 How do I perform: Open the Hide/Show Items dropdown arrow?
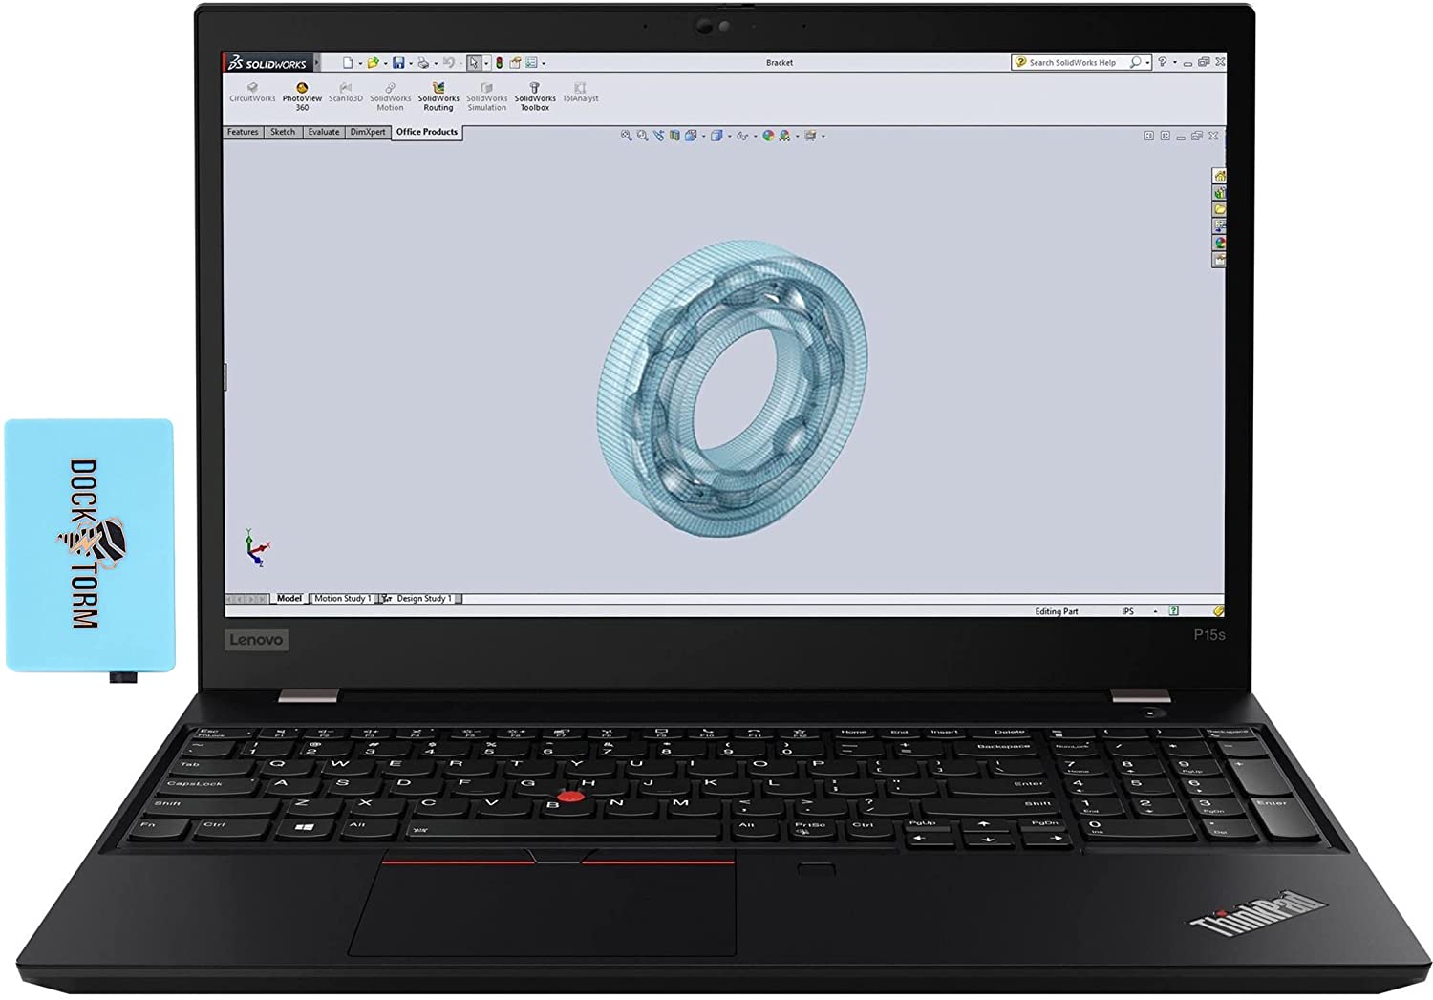pos(755,137)
